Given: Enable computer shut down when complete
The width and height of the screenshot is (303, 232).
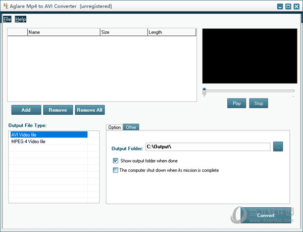Looking at the screenshot, I should pyautogui.click(x=115, y=170).
